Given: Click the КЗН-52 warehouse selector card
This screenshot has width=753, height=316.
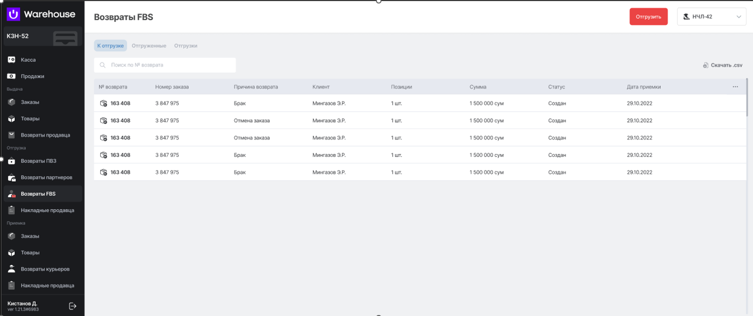Looking at the screenshot, I should (x=42, y=36).
